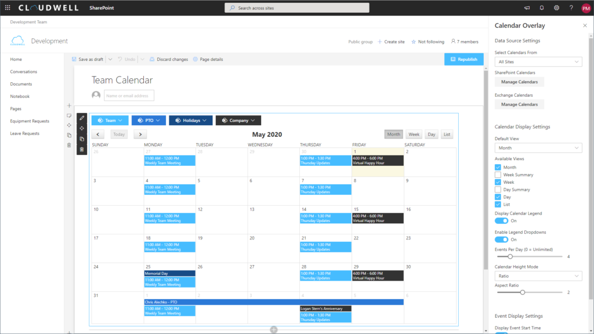Click the add web part plus below calendar
Screen dimensions: 594x334
[274, 330]
